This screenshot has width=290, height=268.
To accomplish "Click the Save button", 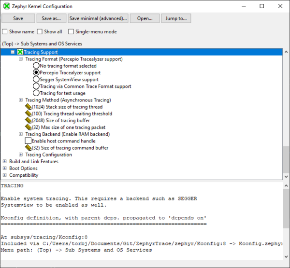I will (18, 18).
